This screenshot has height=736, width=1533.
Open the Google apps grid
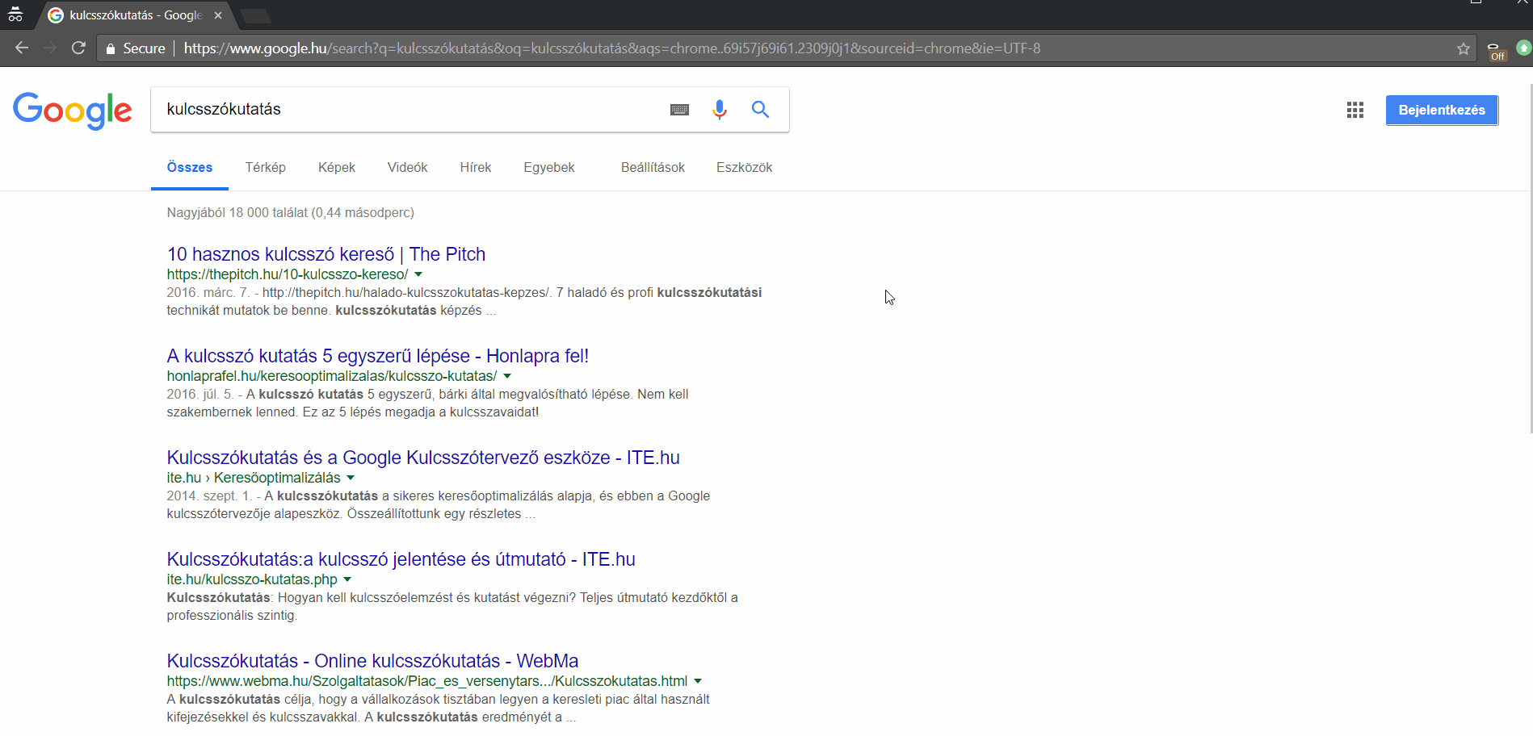(1355, 110)
